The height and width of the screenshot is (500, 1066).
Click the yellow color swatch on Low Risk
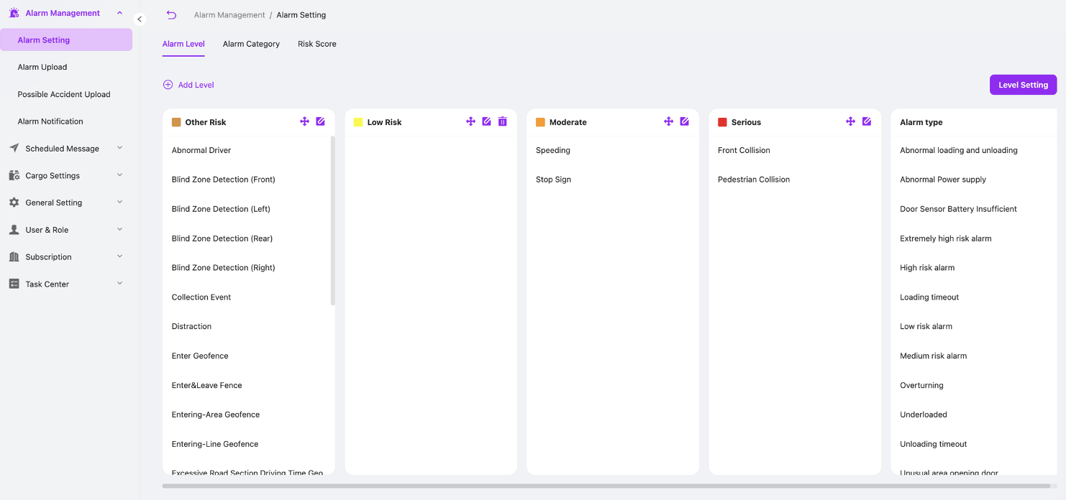pos(357,122)
